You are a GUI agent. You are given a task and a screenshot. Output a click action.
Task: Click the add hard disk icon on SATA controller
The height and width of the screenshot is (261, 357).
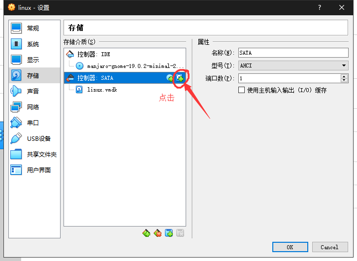(180, 78)
